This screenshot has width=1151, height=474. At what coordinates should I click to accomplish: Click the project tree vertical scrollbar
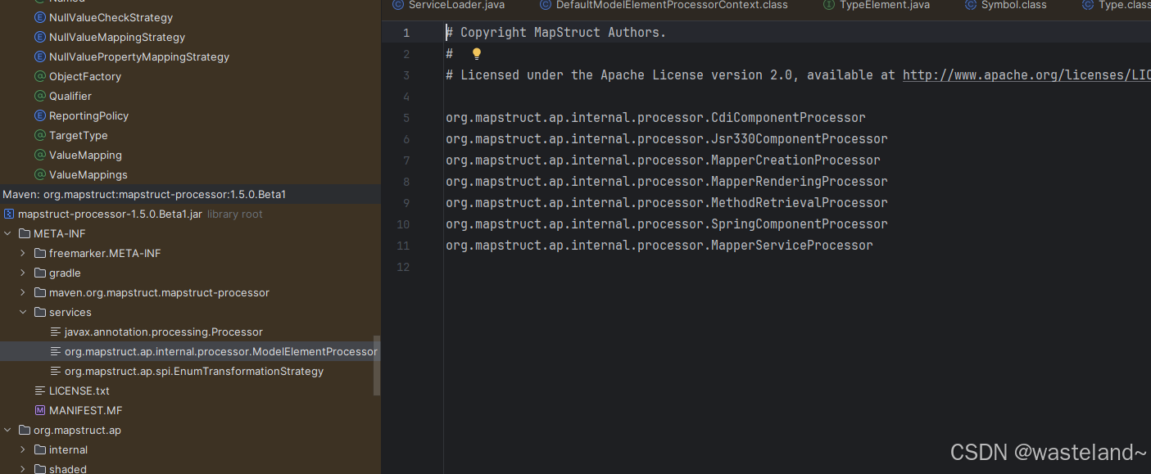pyautogui.click(x=377, y=365)
